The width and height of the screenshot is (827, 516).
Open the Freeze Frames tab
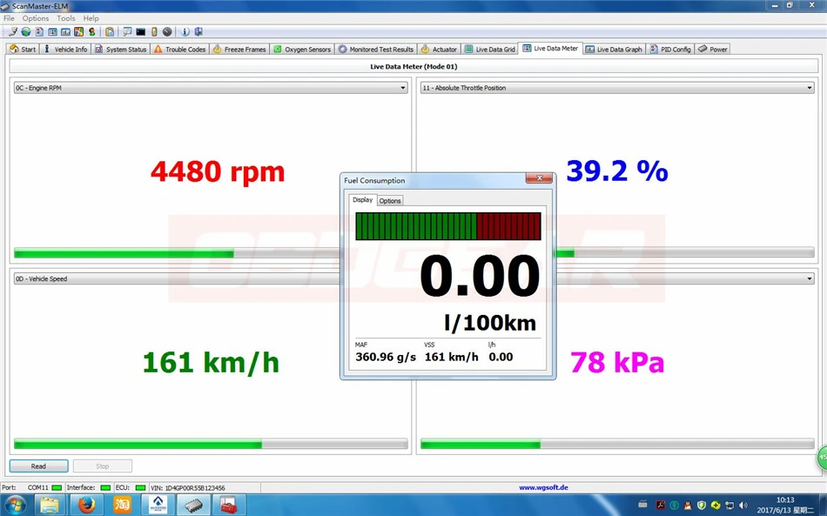coord(239,49)
